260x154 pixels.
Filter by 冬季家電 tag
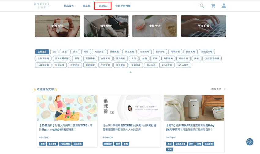[x=175, y=51]
